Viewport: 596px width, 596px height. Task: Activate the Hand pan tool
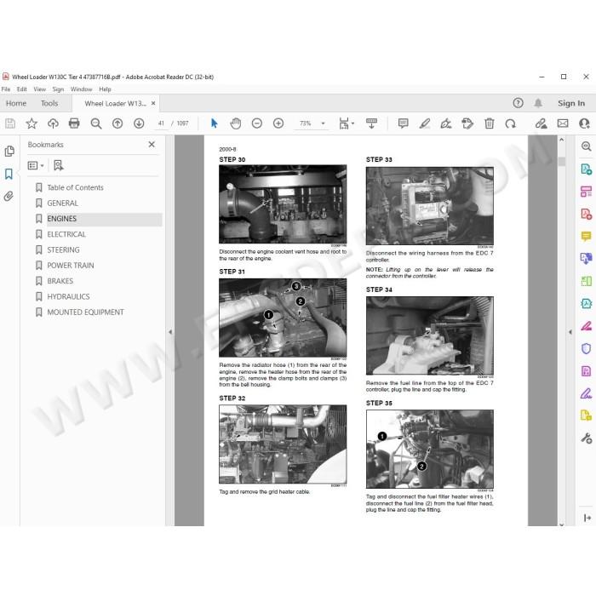(236, 123)
